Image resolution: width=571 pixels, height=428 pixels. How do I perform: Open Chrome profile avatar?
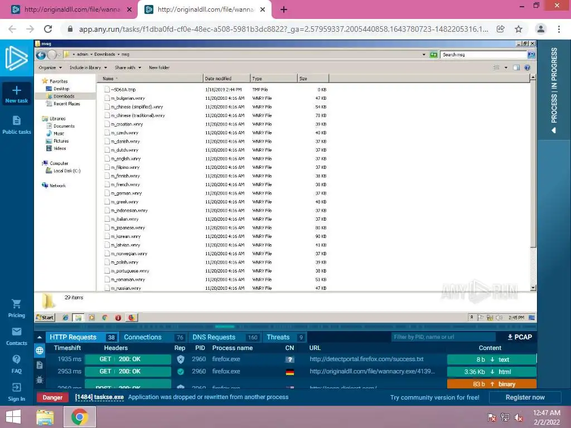click(541, 29)
